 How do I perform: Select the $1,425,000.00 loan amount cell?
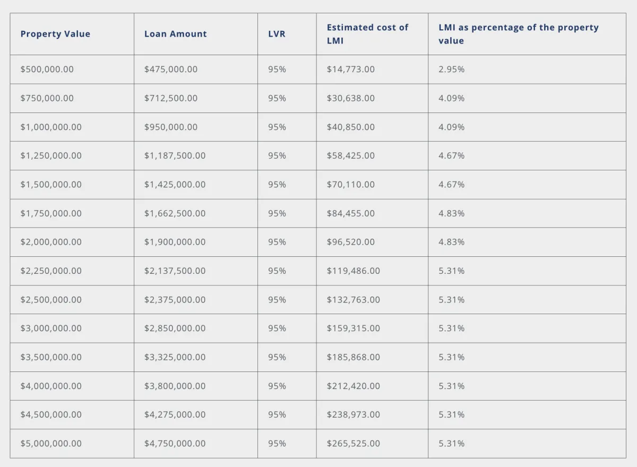175,185
